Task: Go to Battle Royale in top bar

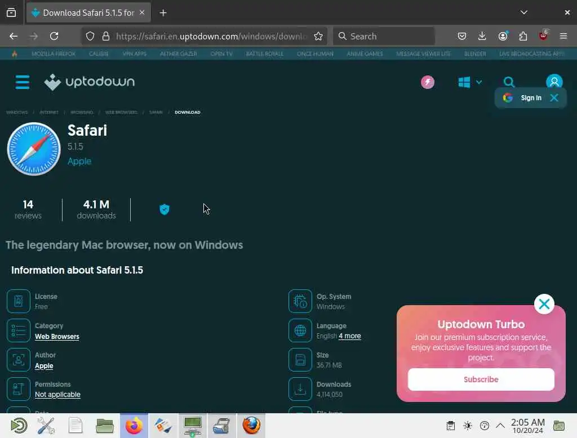Action: (x=265, y=53)
